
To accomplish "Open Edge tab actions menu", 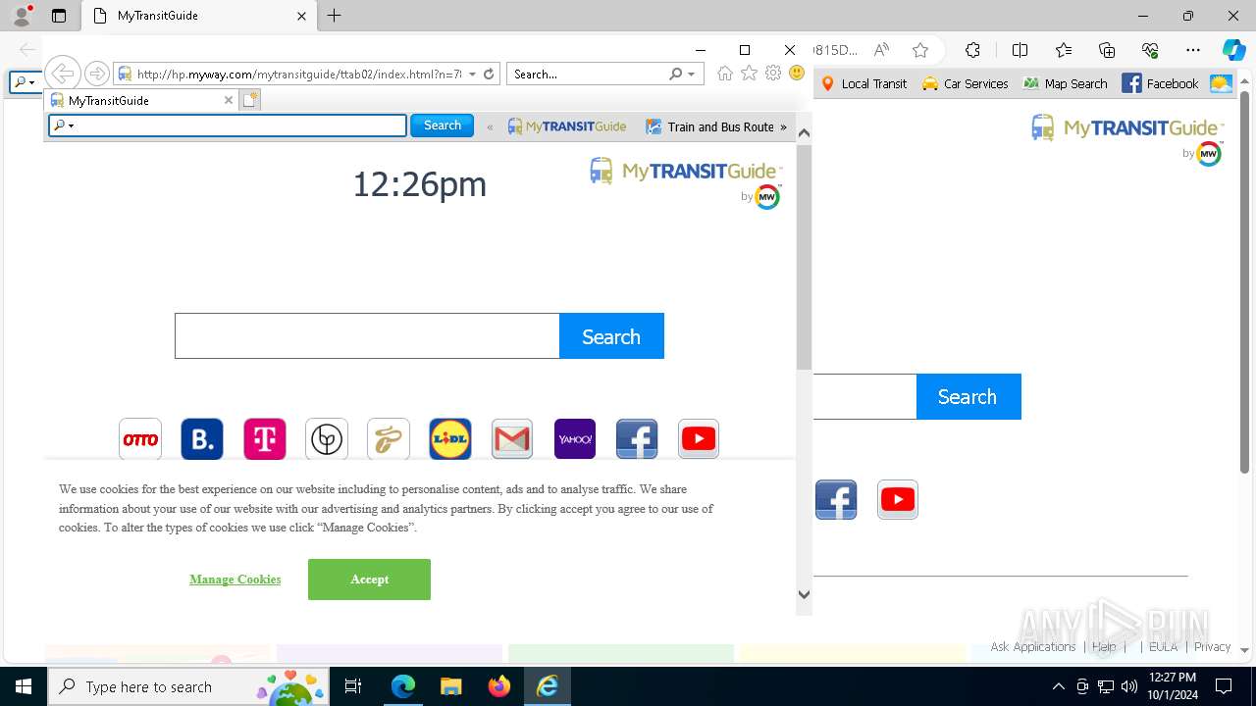I will [x=59, y=16].
